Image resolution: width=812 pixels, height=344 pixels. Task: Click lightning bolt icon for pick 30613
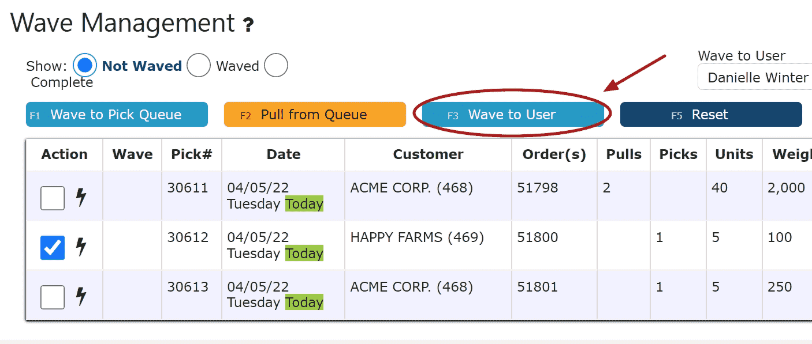pos(81,296)
